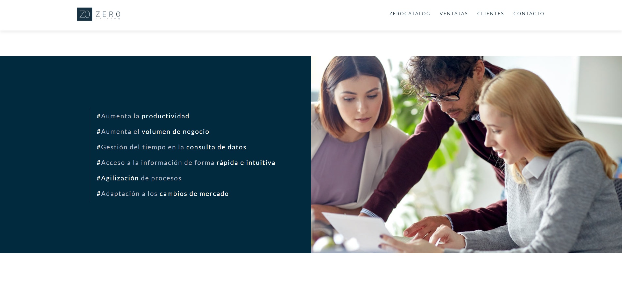Open the ZEROCATALOG menu item

pyautogui.click(x=409, y=14)
